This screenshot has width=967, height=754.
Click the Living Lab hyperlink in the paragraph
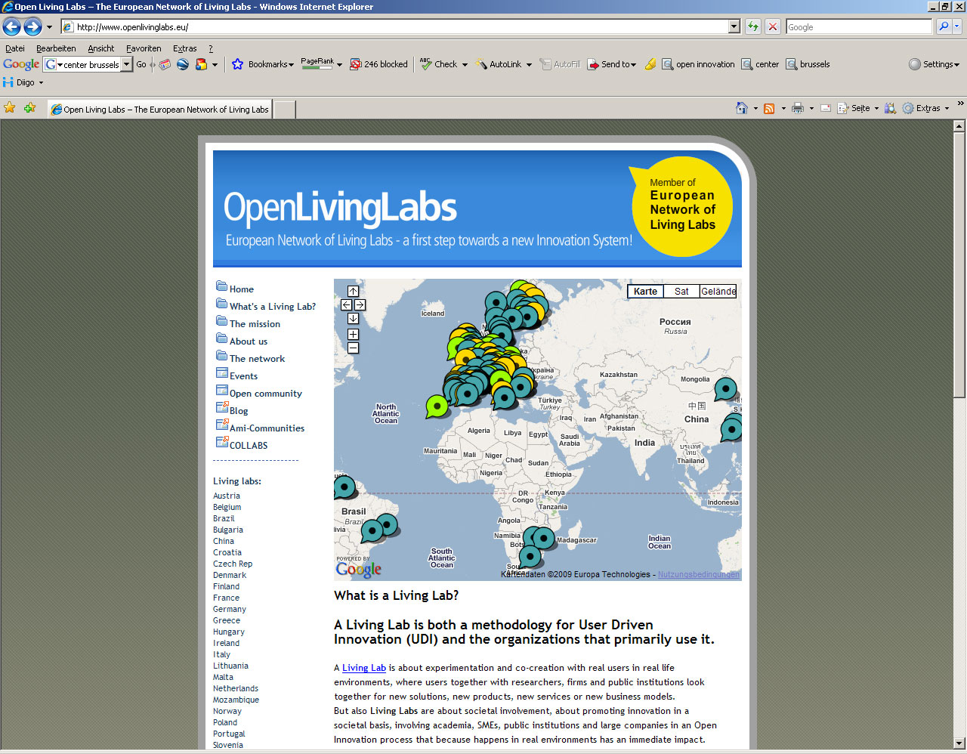click(364, 668)
